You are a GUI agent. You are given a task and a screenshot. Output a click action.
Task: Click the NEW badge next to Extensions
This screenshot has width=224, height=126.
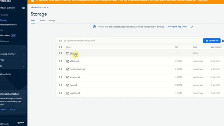click(13, 35)
